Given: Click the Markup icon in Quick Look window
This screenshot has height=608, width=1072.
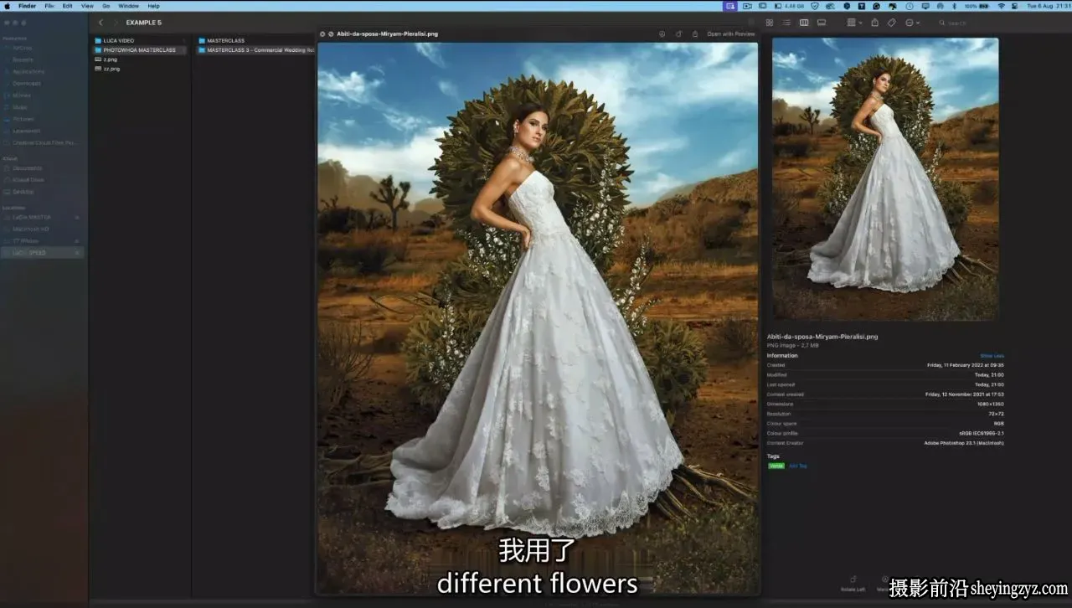Looking at the screenshot, I should (x=662, y=34).
